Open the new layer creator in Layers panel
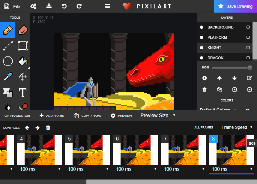 click(x=204, y=78)
